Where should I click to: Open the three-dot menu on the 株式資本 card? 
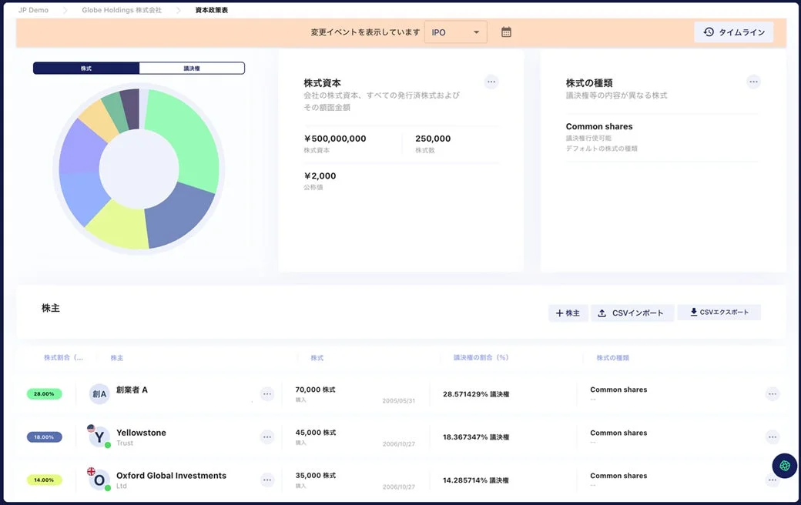491,82
